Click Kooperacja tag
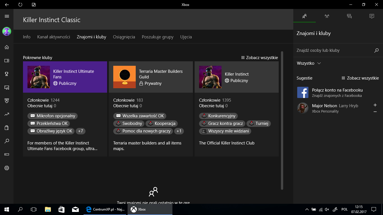The width and height of the screenshot is (383, 215). tap(162, 123)
